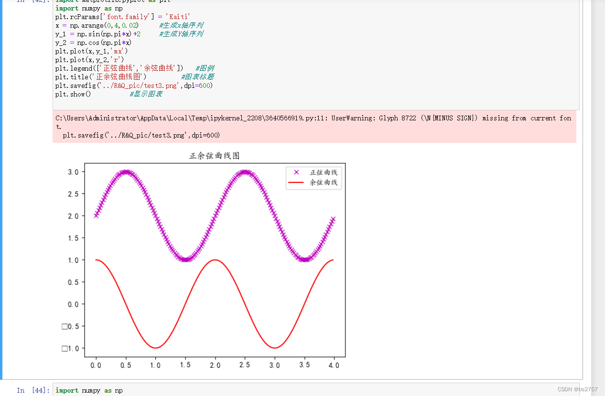Image resolution: width=605 pixels, height=396 pixels.
Task: Click the y_2 = np.cos(np.pi*x) line
Action: click(93, 43)
